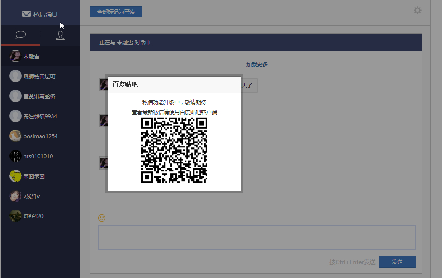This screenshot has width=442, height=278.
Task: Open conversation with 室贫讯南亟侨
Action: coord(40,96)
